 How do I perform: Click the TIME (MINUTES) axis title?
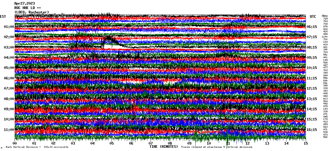point(164,147)
